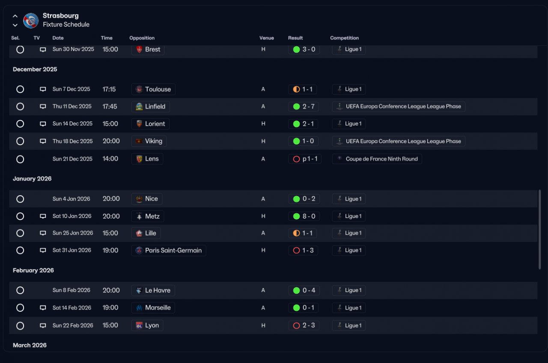Click the Coupe de France trophy icon
Viewport: 548px width, 363px height.
[x=340, y=159]
